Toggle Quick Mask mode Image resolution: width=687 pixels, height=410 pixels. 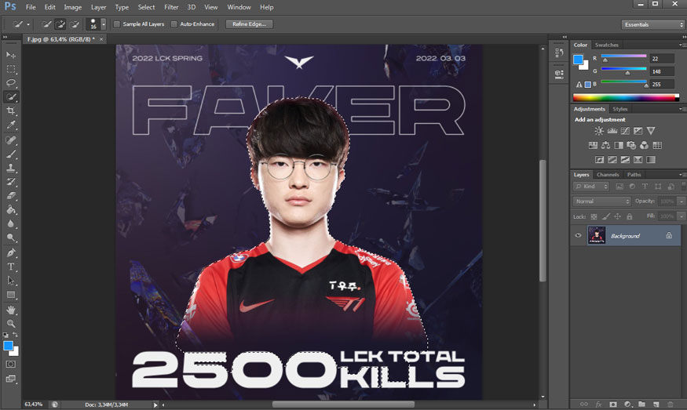[11, 364]
